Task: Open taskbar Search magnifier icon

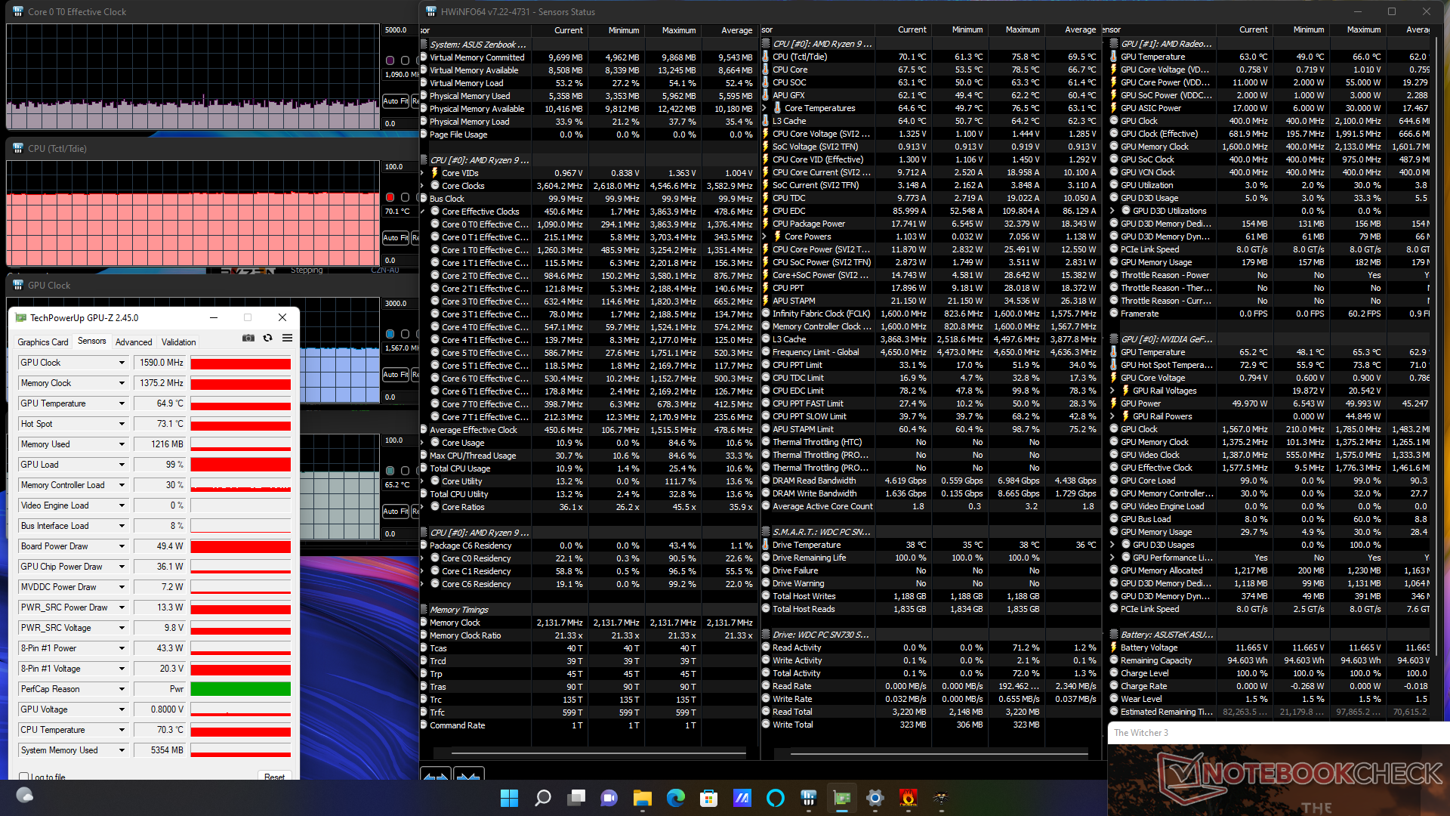Action: pos(542,798)
